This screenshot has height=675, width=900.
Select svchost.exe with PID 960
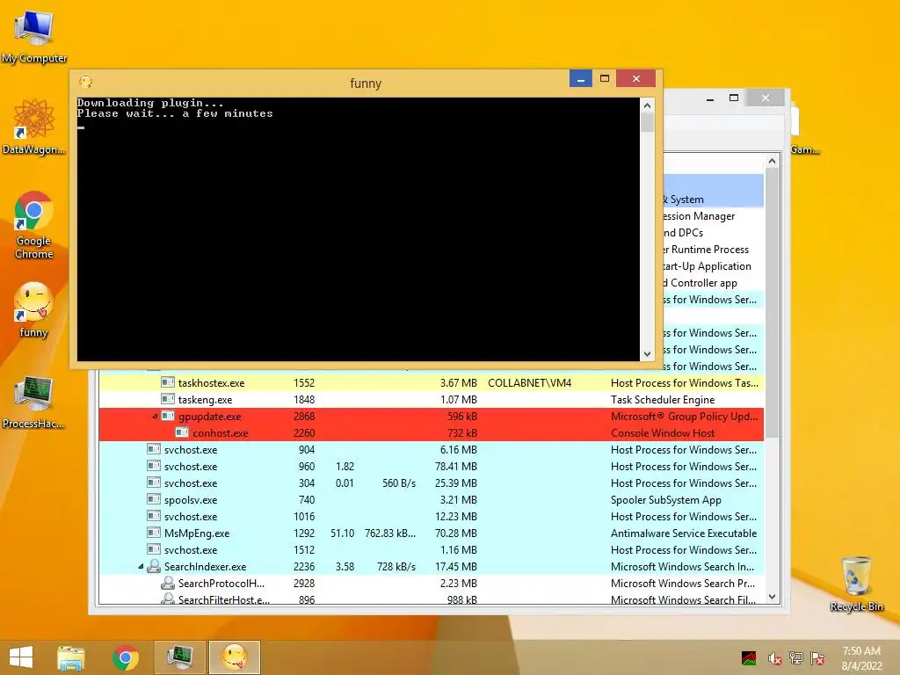click(x=431, y=466)
